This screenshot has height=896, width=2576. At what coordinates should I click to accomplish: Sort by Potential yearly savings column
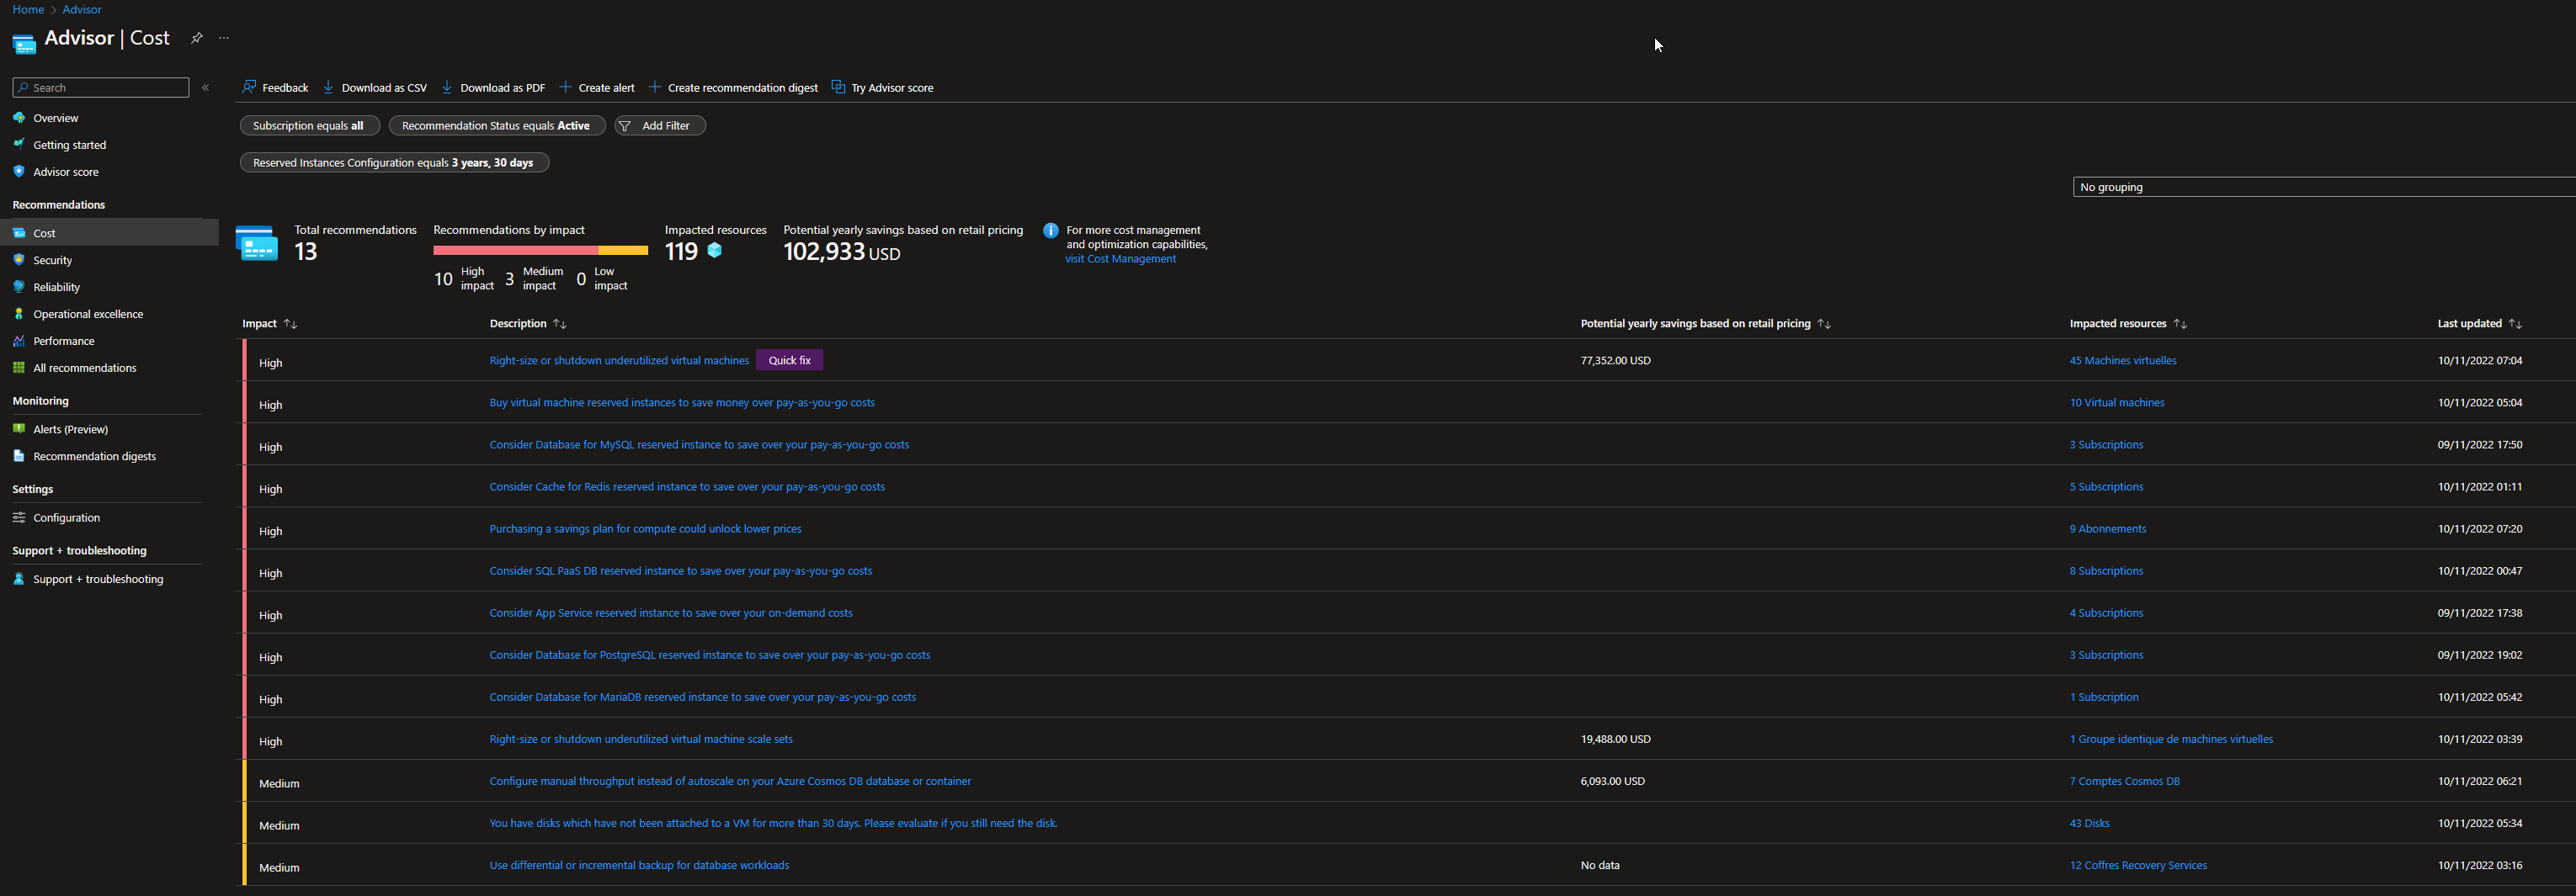click(1706, 324)
